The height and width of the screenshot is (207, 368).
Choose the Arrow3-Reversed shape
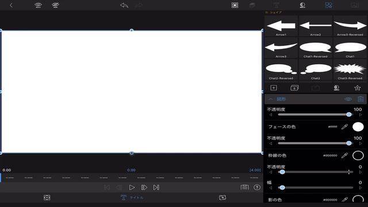pyautogui.click(x=350, y=26)
